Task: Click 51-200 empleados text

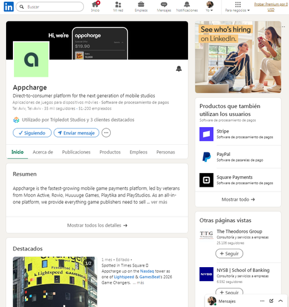Action: [x=95, y=109]
